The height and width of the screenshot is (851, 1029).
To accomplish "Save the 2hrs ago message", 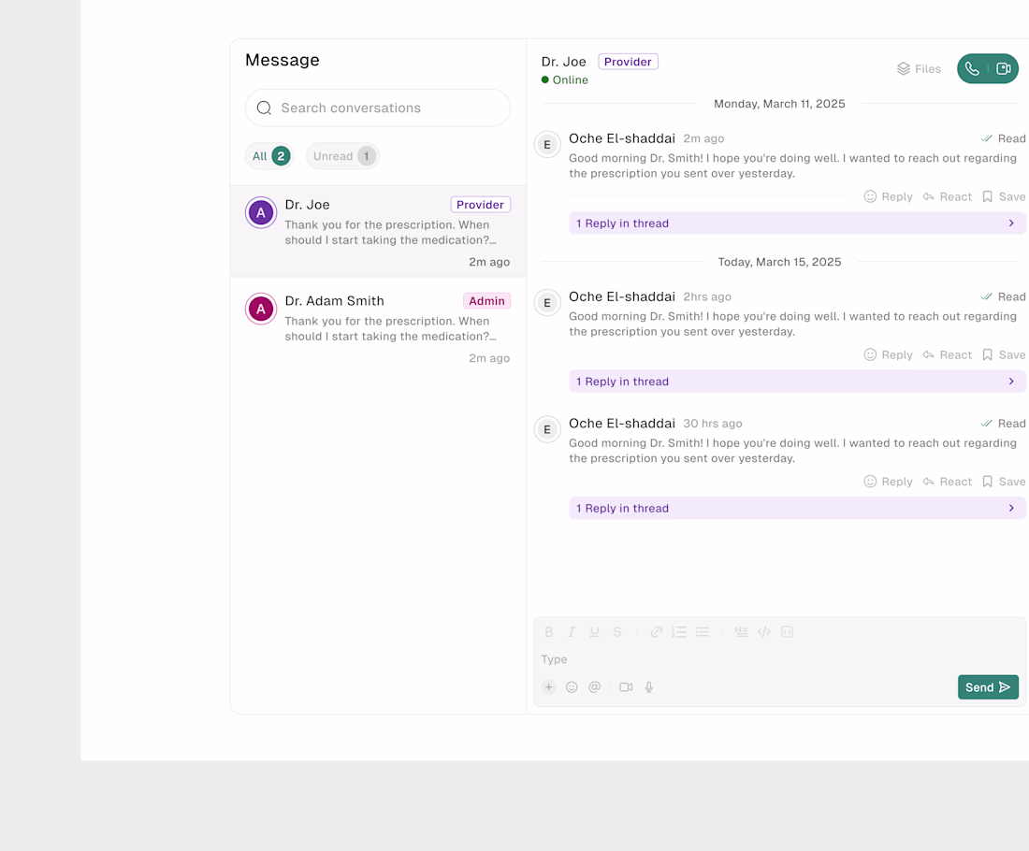I will pos(1004,355).
